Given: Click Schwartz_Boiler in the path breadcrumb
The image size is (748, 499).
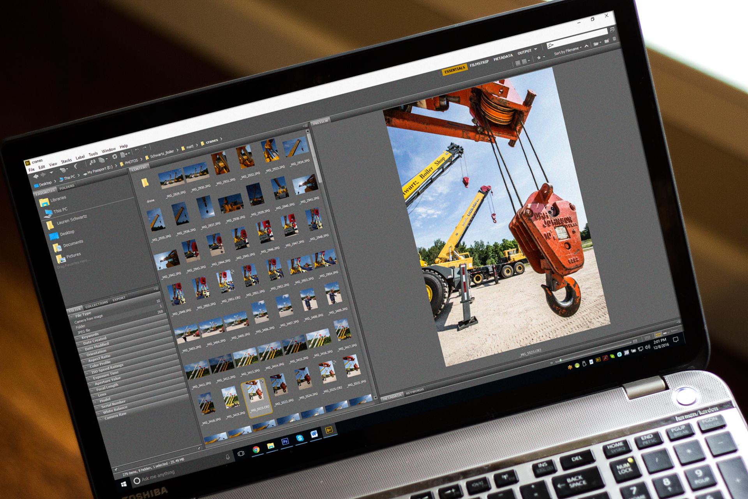Looking at the screenshot, I should coord(162,153).
